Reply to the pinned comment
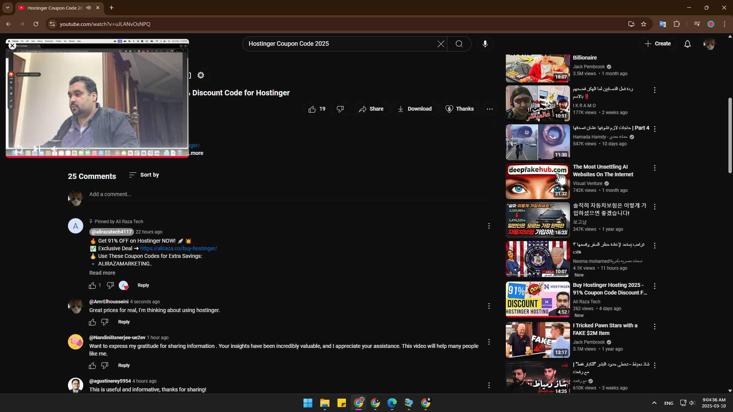 [143, 285]
